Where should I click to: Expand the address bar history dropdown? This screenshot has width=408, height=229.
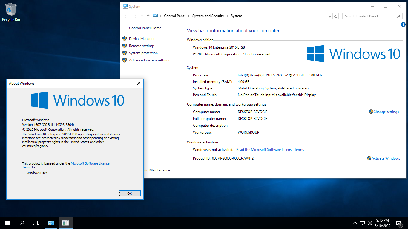329,16
